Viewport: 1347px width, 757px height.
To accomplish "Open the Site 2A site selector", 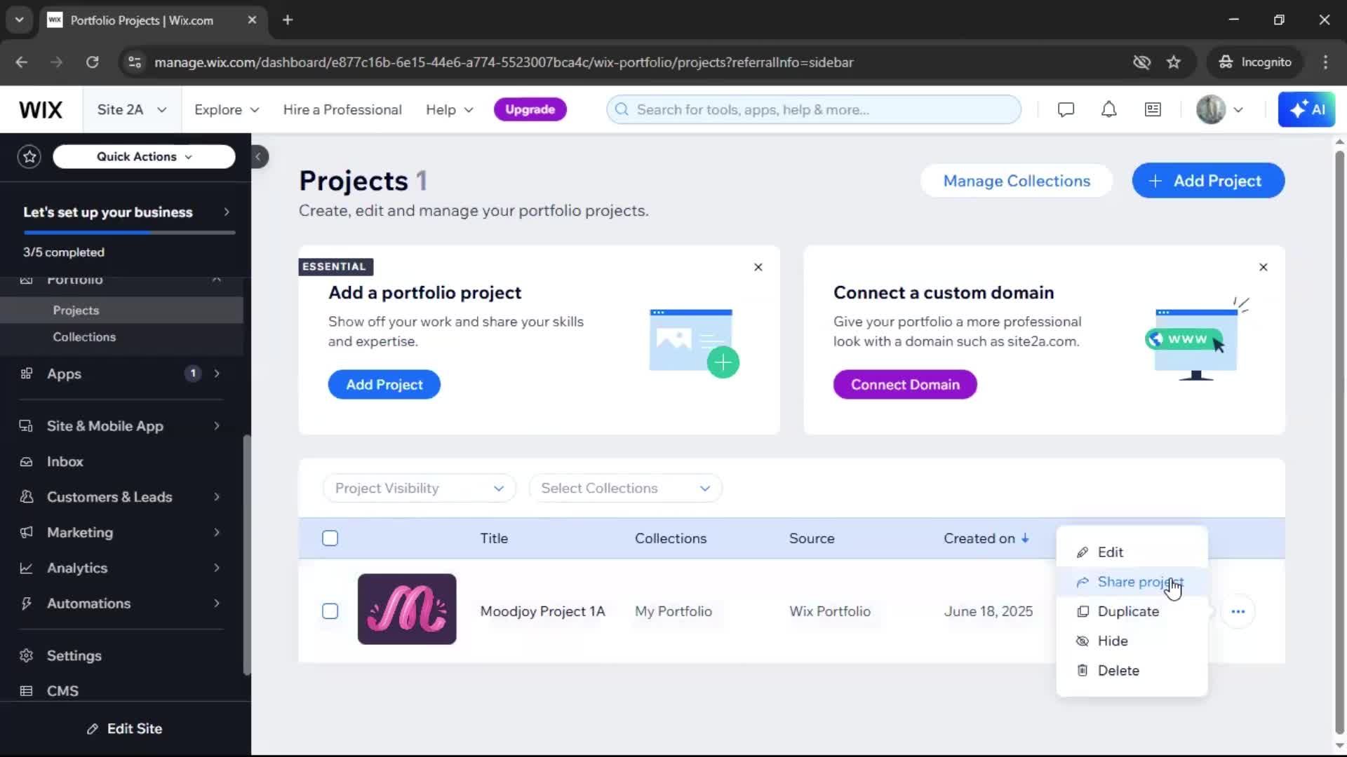I will [x=132, y=109].
